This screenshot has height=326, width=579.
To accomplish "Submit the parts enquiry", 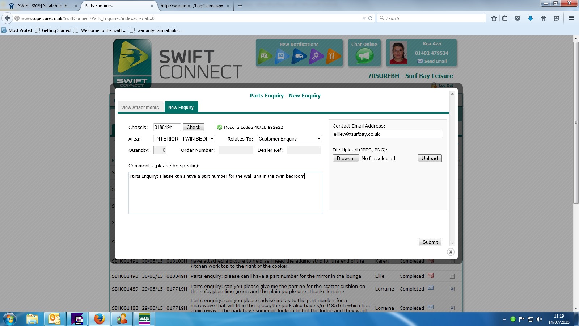I will [x=430, y=242].
